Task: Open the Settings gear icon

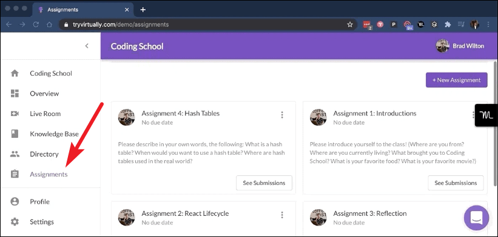Action: 15,221
